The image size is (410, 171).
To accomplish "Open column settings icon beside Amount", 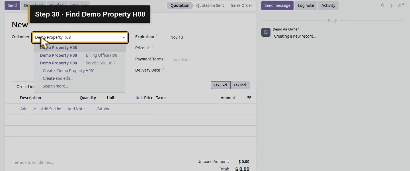I will coord(249,98).
